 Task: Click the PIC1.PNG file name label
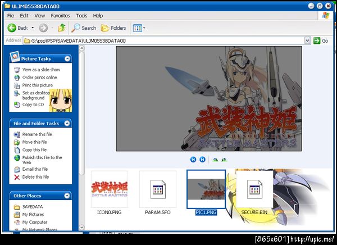point(206,212)
